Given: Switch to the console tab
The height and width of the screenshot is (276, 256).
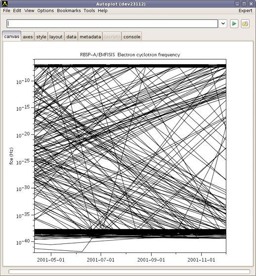Looking at the screenshot, I should [132, 37].
